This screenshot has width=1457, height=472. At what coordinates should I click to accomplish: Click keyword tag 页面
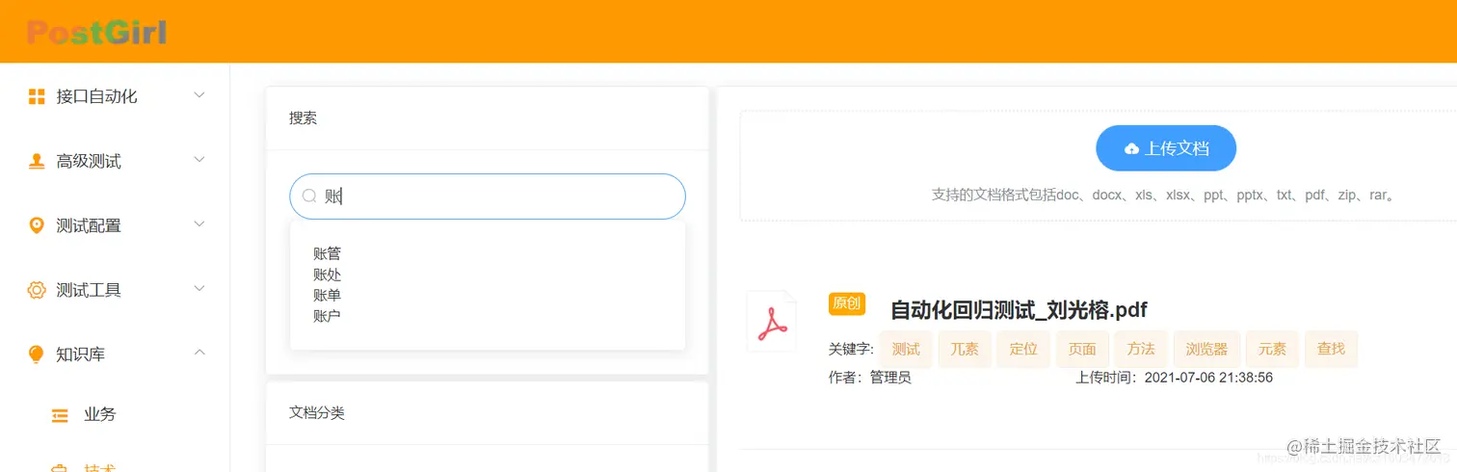[1082, 350]
